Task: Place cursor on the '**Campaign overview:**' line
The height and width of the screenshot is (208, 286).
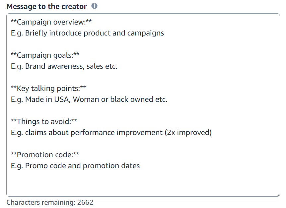Action: pos(51,22)
